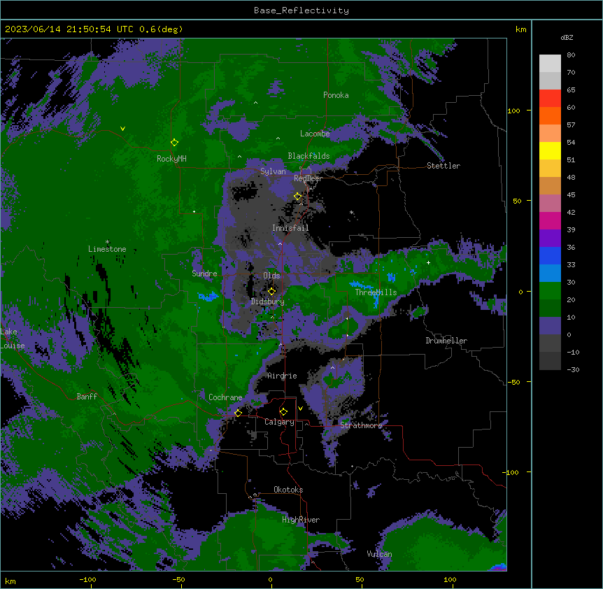
Task: Select the bright yellow 54 dBZ legend swatch
Action: coord(550,150)
